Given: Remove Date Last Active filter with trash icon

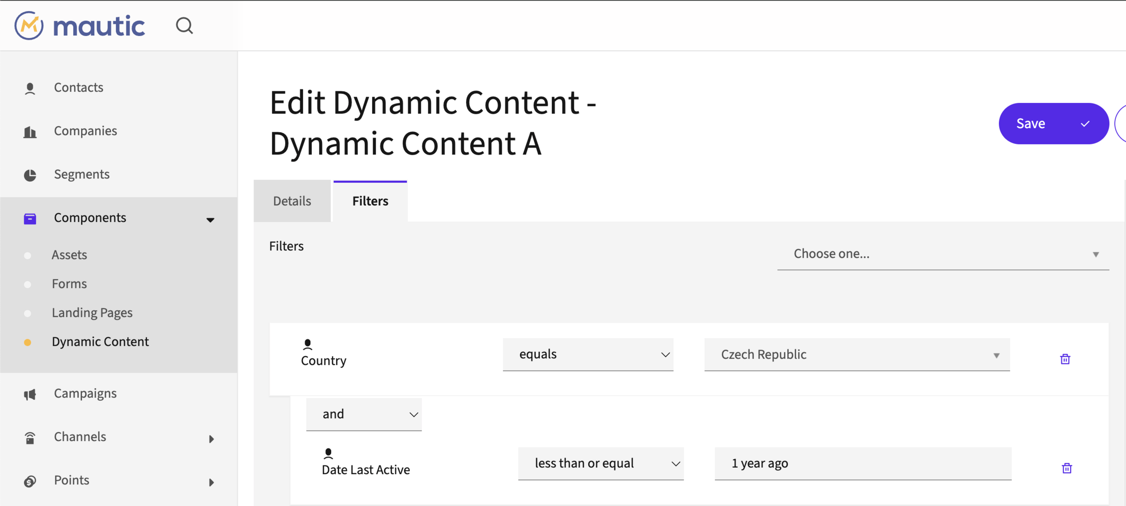Looking at the screenshot, I should click(1067, 468).
